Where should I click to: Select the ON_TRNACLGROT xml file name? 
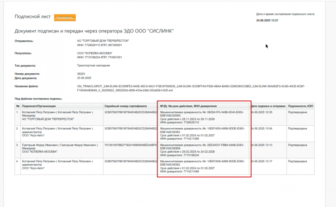tap(191, 88)
